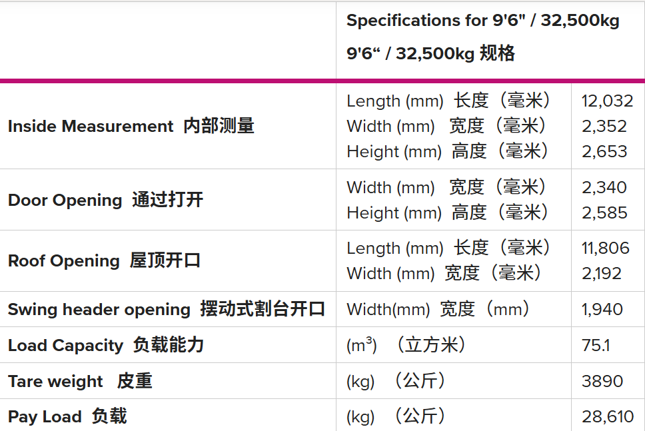Click the Specifications for 9'6" / 32,500kg header

pyautogui.click(x=482, y=21)
